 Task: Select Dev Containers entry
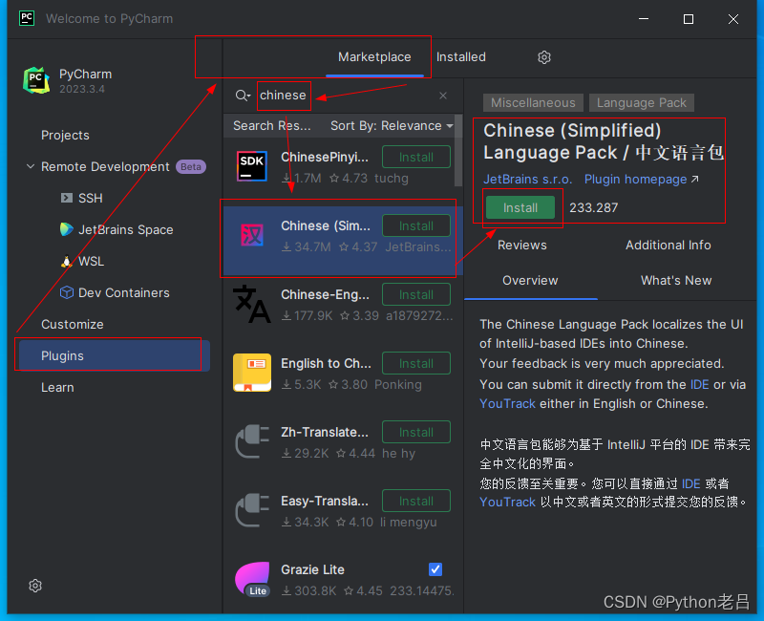pos(124,292)
